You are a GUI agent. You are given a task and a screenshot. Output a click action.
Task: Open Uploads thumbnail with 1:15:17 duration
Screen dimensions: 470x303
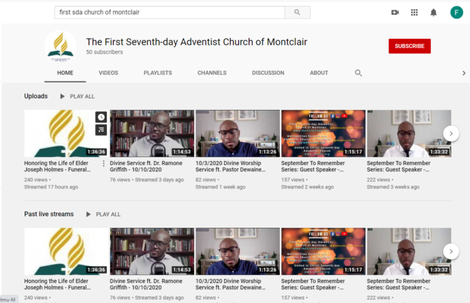click(x=323, y=134)
